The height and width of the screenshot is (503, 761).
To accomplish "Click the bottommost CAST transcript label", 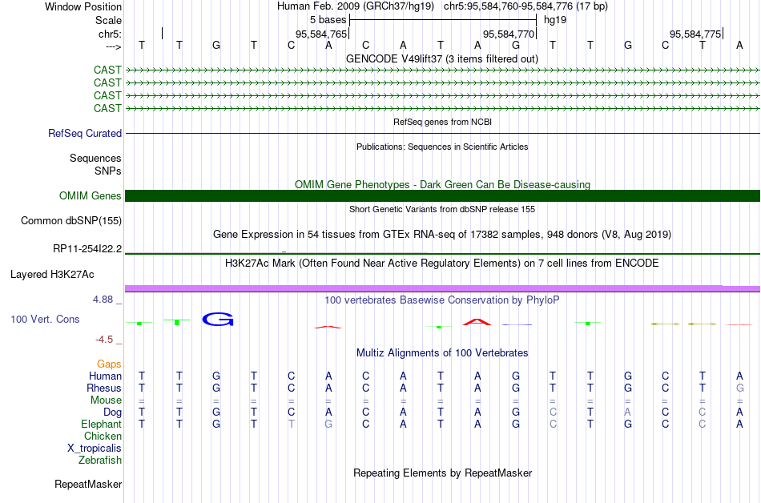I will pos(107,108).
